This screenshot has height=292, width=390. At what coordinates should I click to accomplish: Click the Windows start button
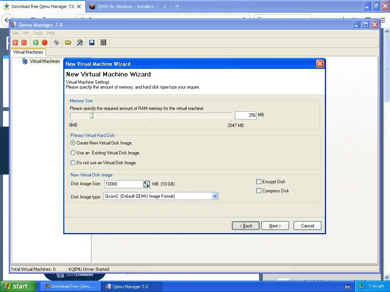click(18, 286)
